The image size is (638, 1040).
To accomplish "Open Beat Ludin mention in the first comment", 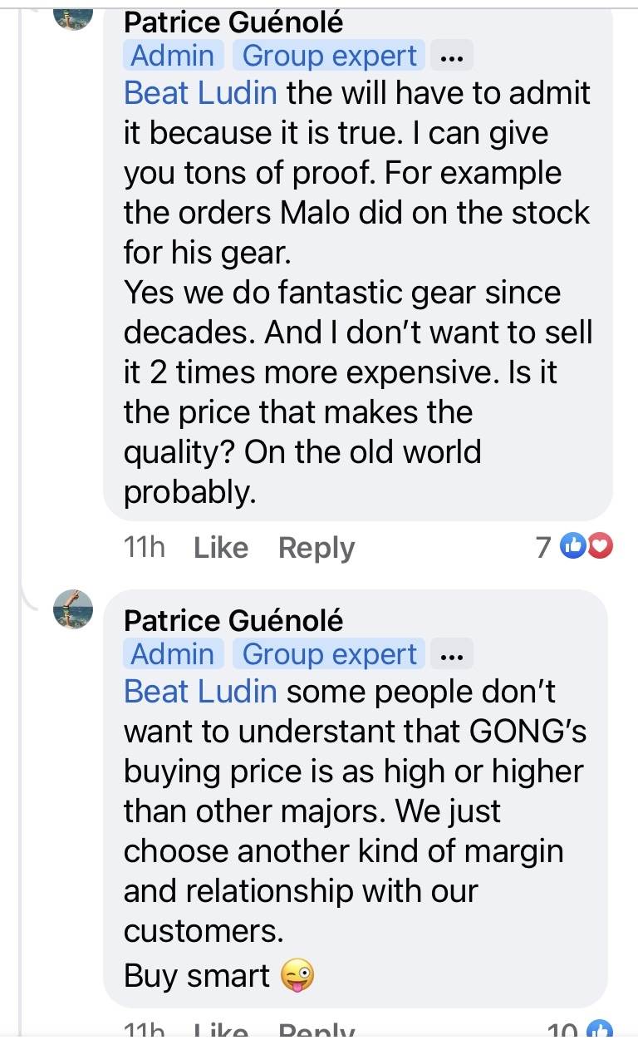I will coord(200,92).
